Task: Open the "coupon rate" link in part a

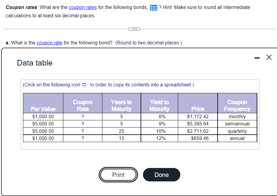Action: click(49, 43)
